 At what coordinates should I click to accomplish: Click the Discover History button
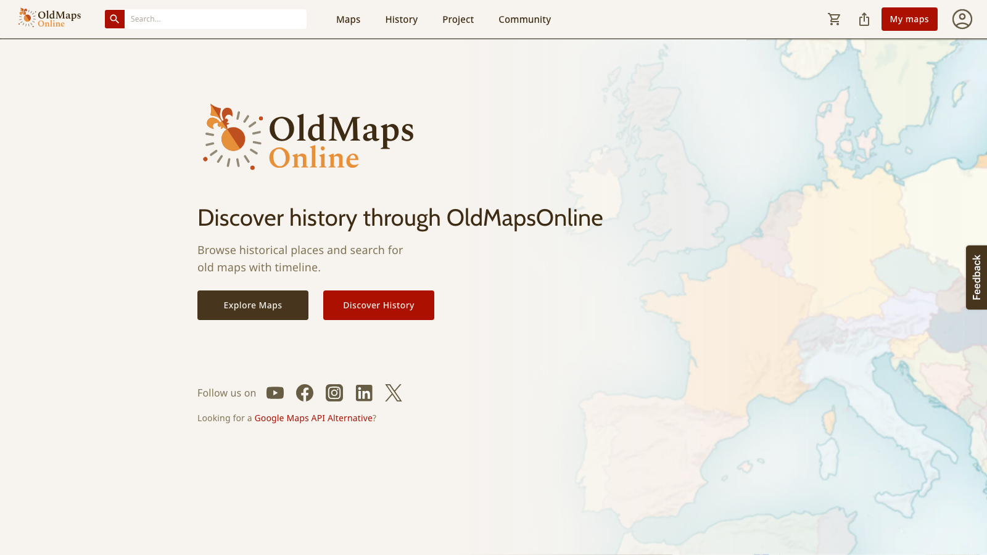click(x=378, y=305)
